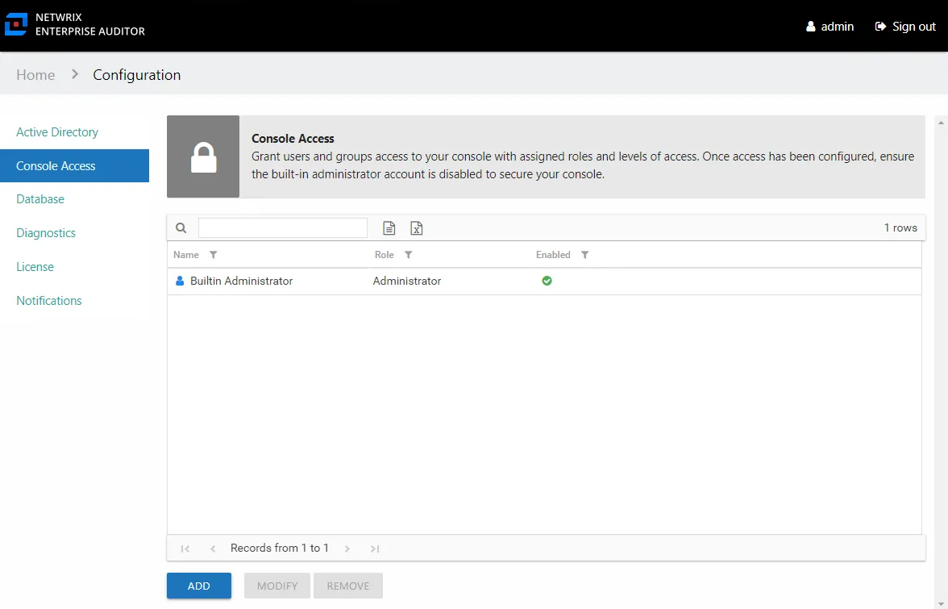948x609 pixels.
Task: Click the Sign out link
Action: pyautogui.click(x=906, y=27)
